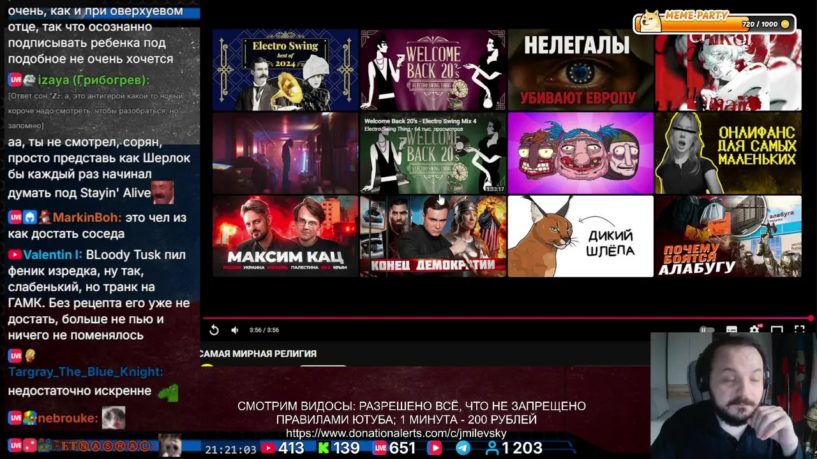
Task: Open the Electro Swing best of 2024 video
Action: 285,70
